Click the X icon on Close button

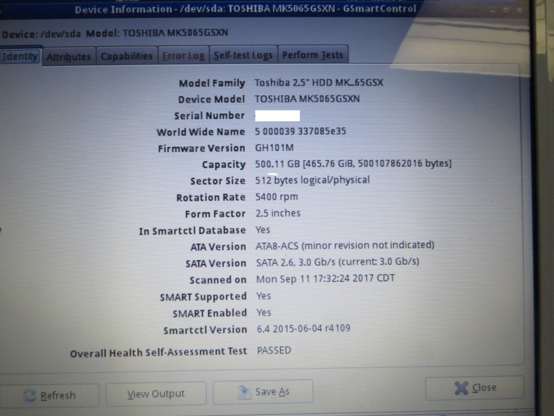[x=461, y=388]
